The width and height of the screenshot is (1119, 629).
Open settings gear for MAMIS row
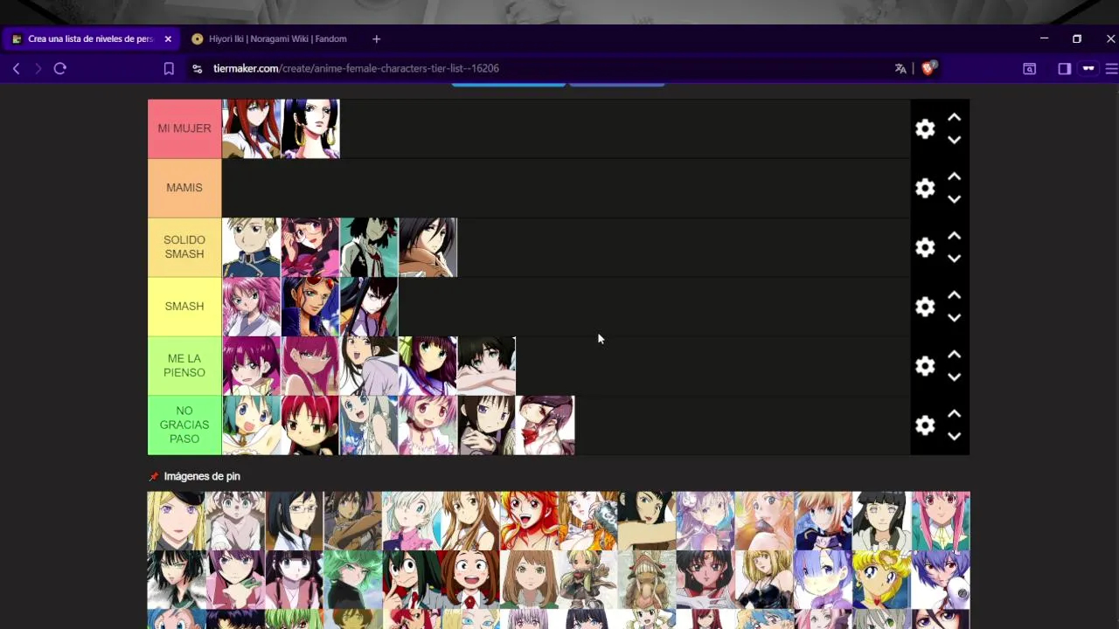[925, 189]
